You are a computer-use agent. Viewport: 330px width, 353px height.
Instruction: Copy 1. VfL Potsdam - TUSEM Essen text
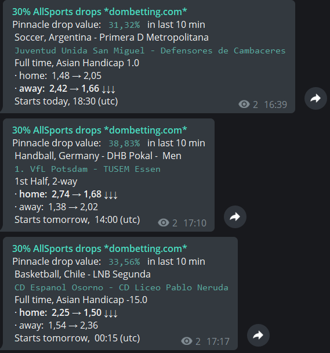(x=88, y=169)
